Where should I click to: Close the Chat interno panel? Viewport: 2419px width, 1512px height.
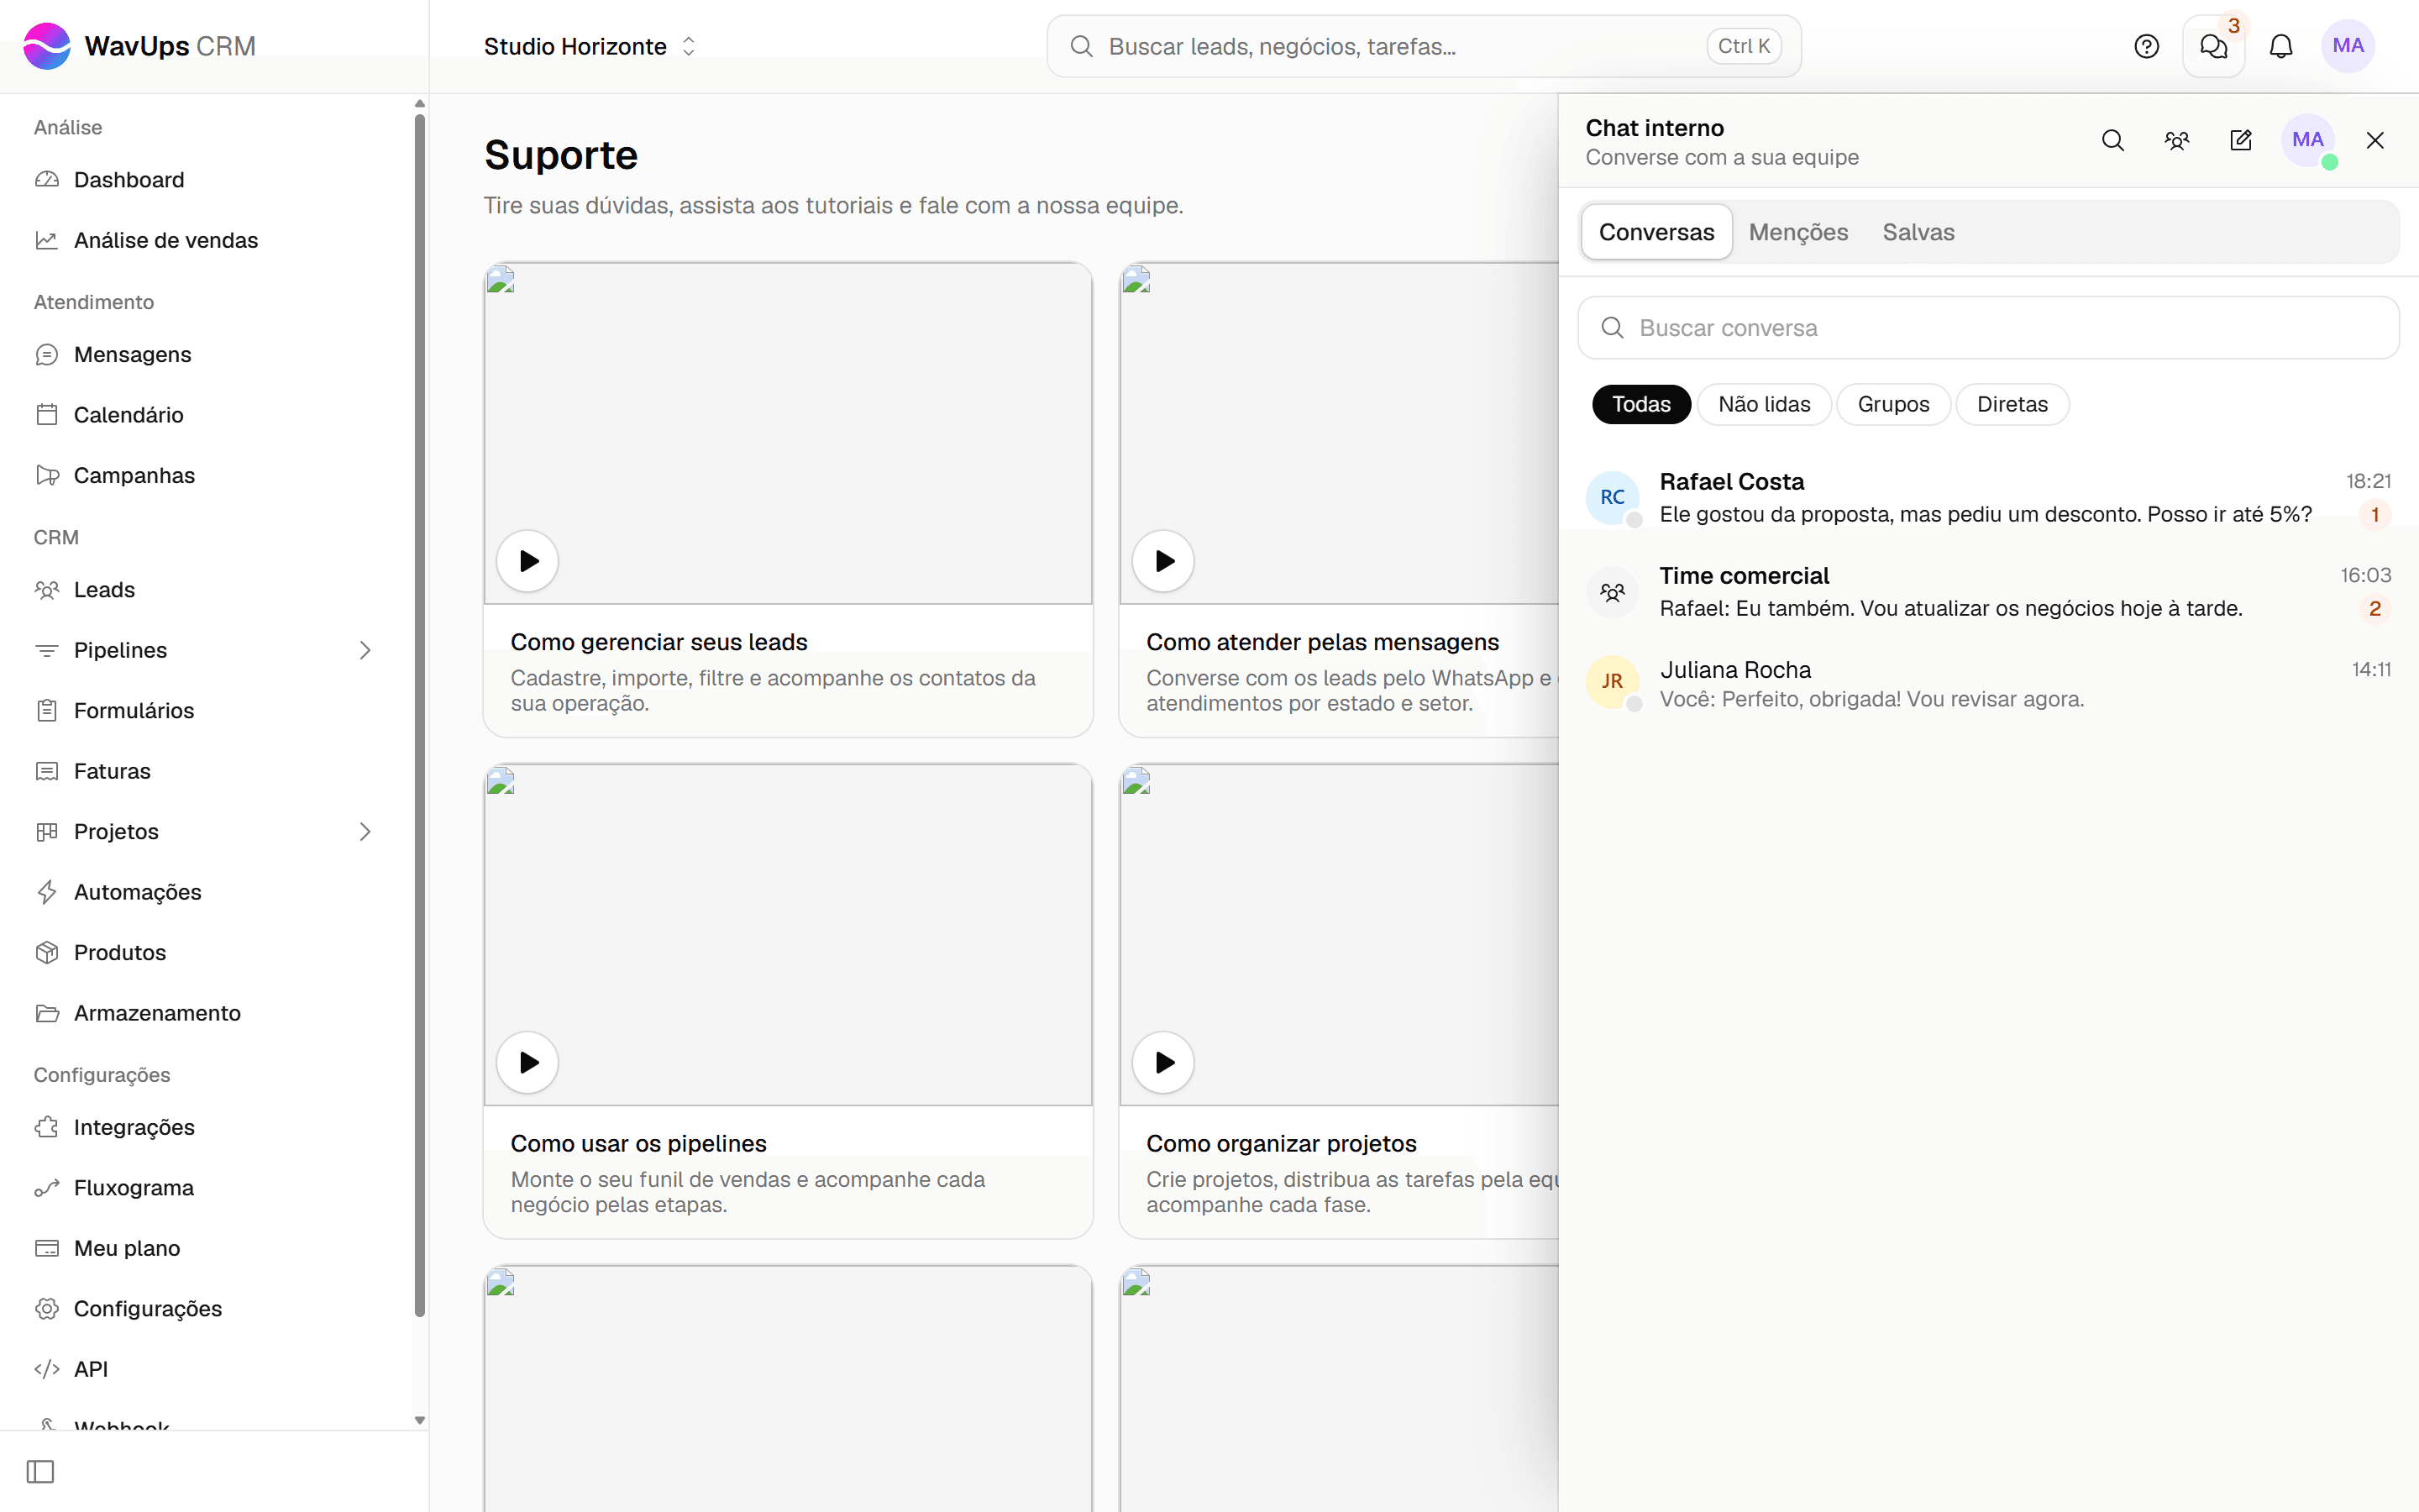[x=2375, y=140]
